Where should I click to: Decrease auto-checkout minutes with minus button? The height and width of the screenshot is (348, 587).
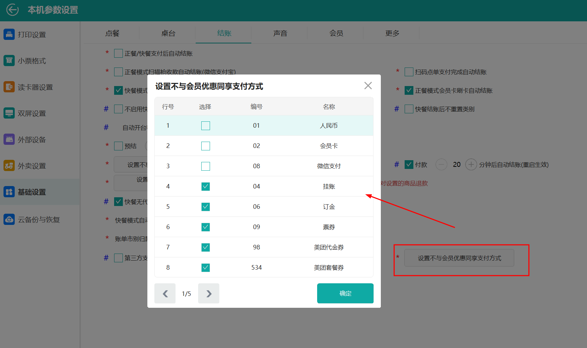pyautogui.click(x=441, y=164)
